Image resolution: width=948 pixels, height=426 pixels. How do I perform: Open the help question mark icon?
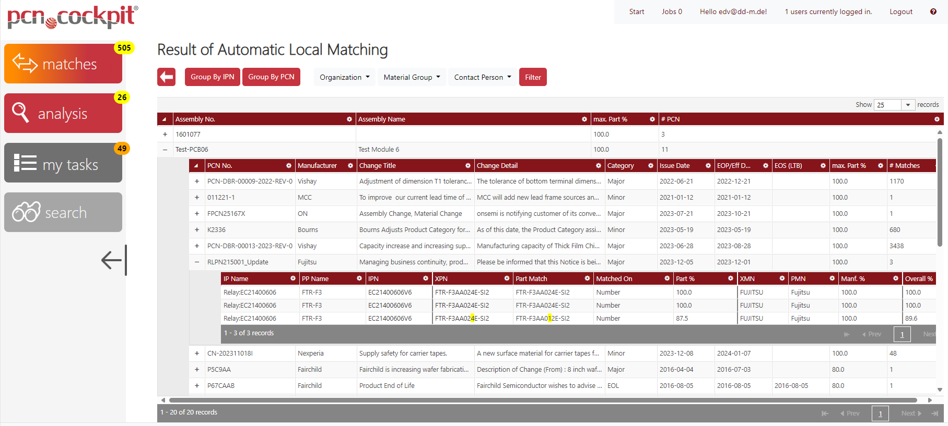(933, 11)
